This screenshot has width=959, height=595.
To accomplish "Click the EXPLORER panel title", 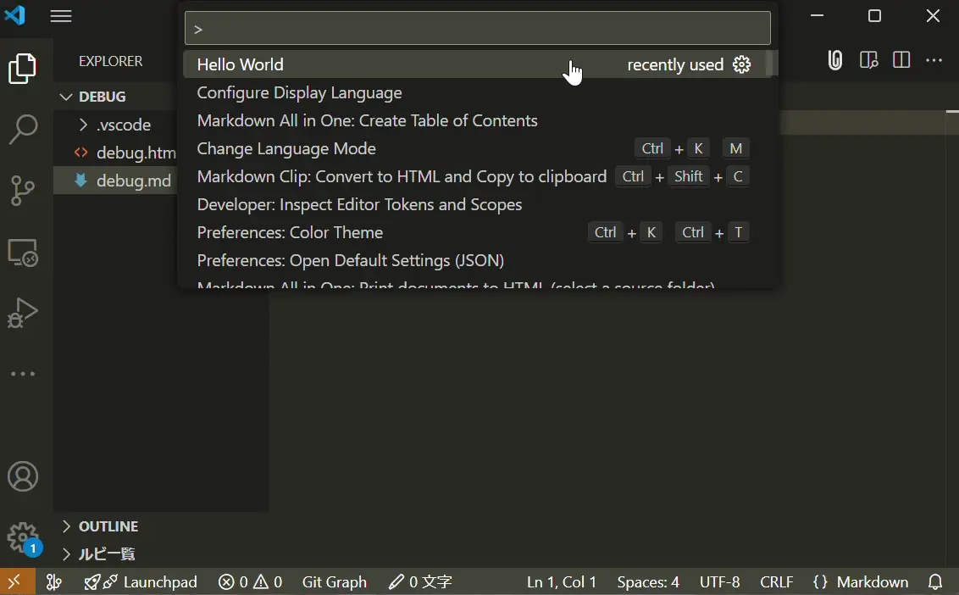I will (x=111, y=61).
